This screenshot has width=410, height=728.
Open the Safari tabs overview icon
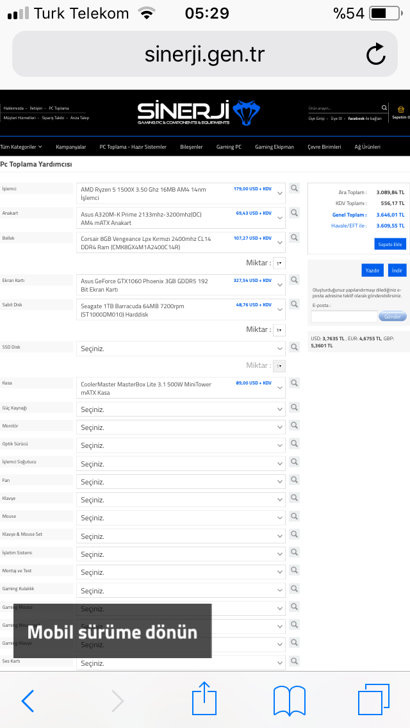tap(373, 699)
